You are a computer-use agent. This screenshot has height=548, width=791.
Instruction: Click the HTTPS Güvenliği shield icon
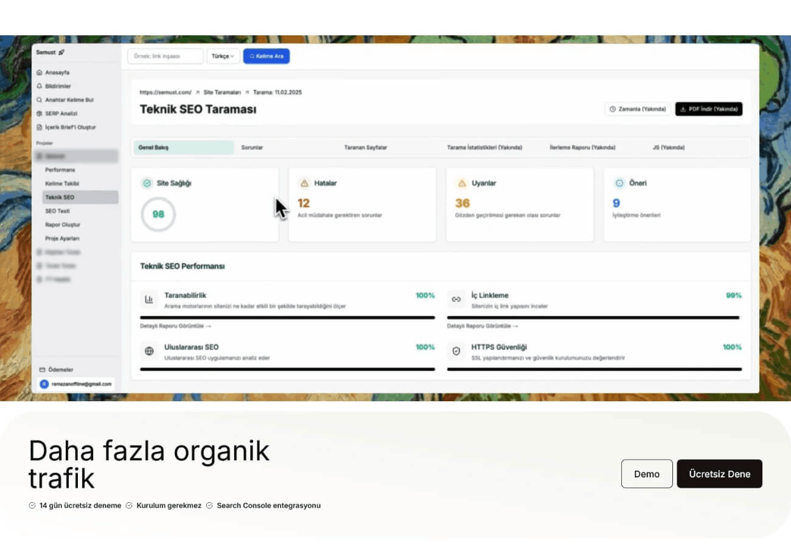[456, 351]
